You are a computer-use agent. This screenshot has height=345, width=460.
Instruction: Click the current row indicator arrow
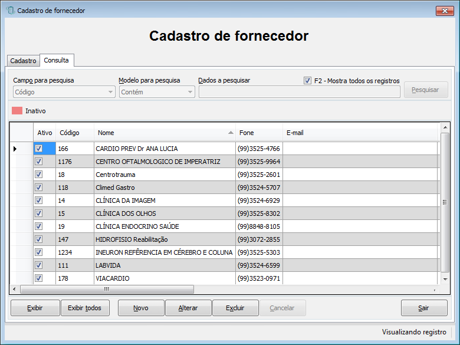tap(15, 149)
